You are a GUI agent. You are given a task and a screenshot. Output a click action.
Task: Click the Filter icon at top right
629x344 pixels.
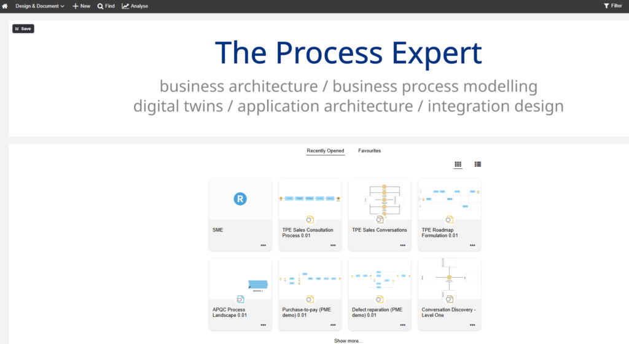[x=612, y=6]
